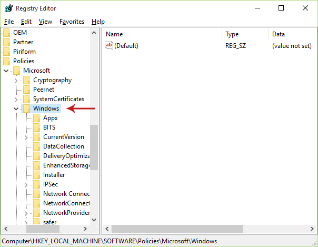Screen dimensions: 318x247
Task: Open the Registry Editor title bar icon
Action: point(9,8)
